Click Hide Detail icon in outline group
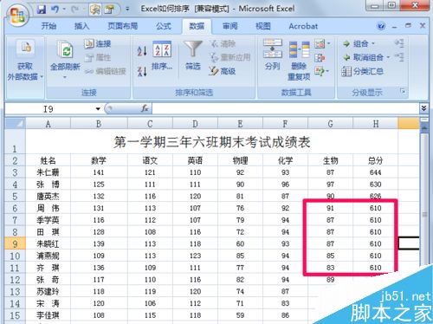The image size is (433, 324). (399, 57)
